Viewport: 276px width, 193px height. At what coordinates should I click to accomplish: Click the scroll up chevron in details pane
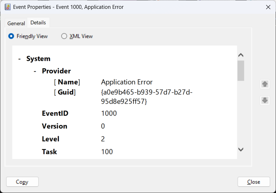click(x=241, y=55)
